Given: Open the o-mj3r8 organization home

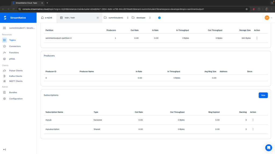Looking at the screenshot, I should pos(46,18).
